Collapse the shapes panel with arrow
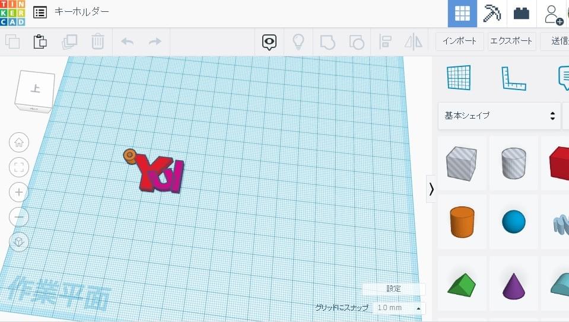The image size is (569, 322). [x=431, y=189]
